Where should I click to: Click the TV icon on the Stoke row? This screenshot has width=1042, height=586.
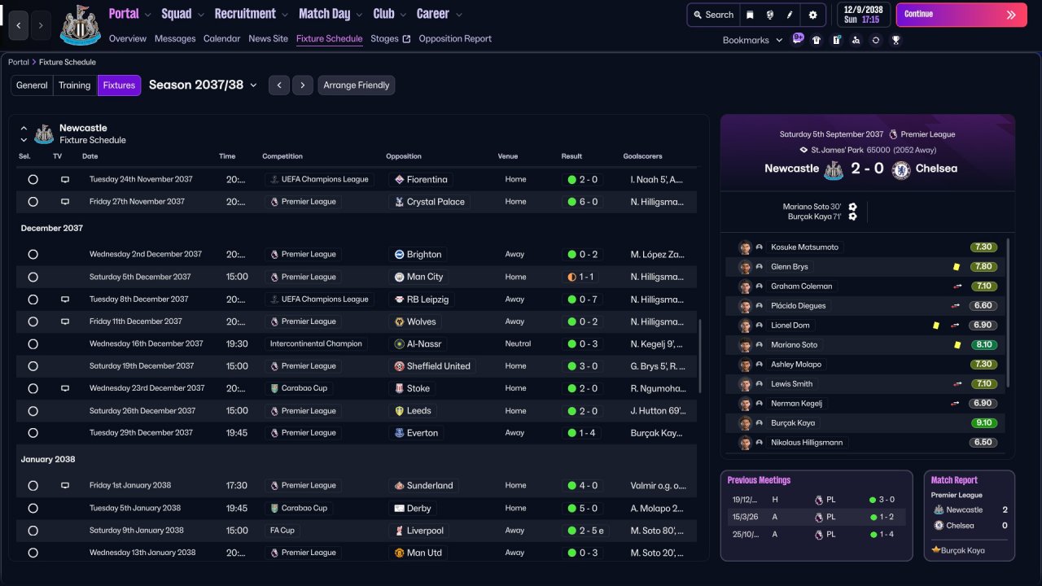pos(65,388)
